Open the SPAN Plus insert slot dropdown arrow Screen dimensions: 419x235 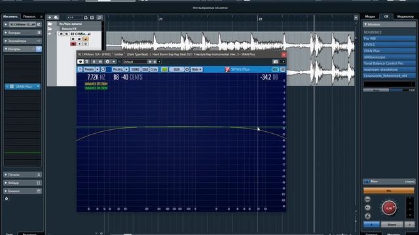(x=38, y=87)
